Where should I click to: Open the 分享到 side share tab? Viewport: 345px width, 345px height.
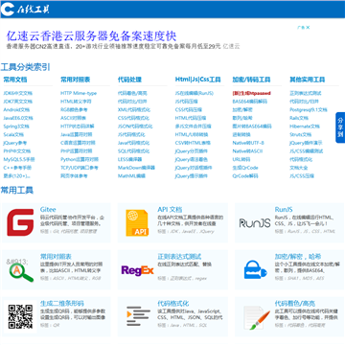coord(340,127)
